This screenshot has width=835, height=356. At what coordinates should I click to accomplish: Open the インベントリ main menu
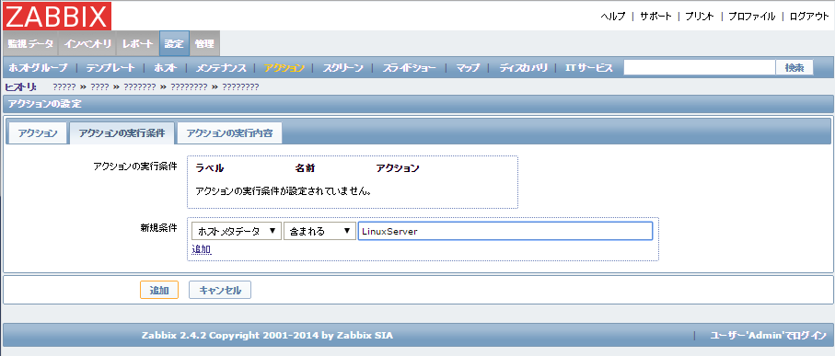[87, 44]
